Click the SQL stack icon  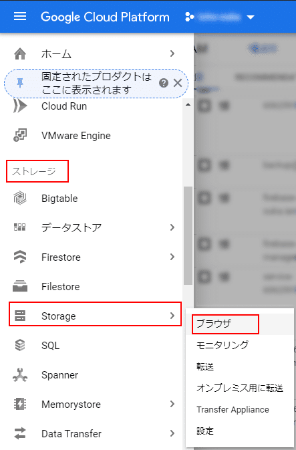[x=20, y=345]
